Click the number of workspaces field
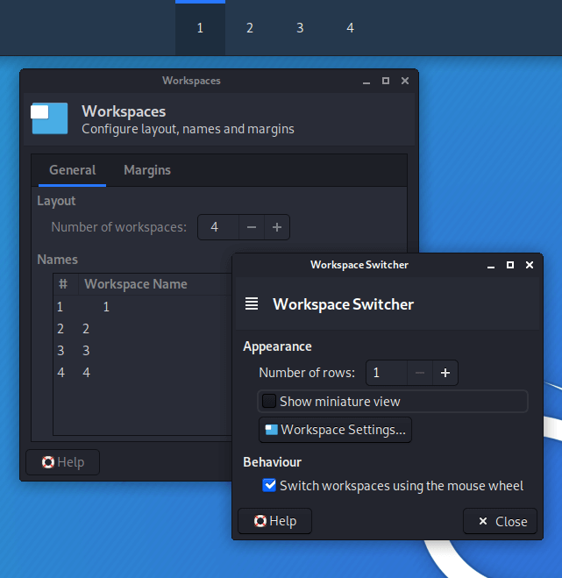Screen dimensions: 562x578 pyautogui.click(x=217, y=227)
